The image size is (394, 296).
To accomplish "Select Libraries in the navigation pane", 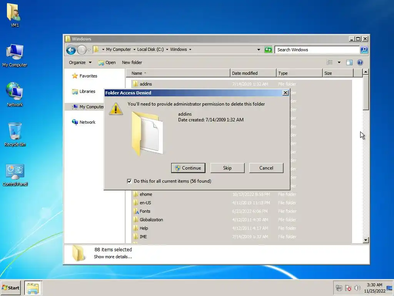I will pos(83,91).
